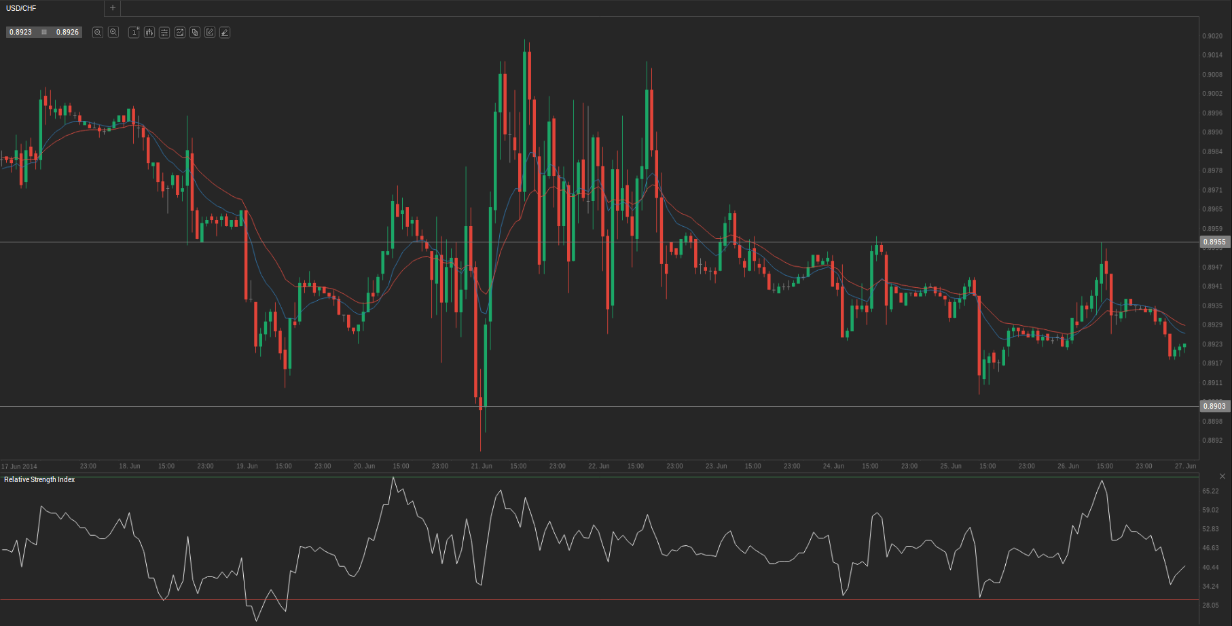The image size is (1232, 626).
Task: Click the bid price 0.8923
Action: coord(21,32)
